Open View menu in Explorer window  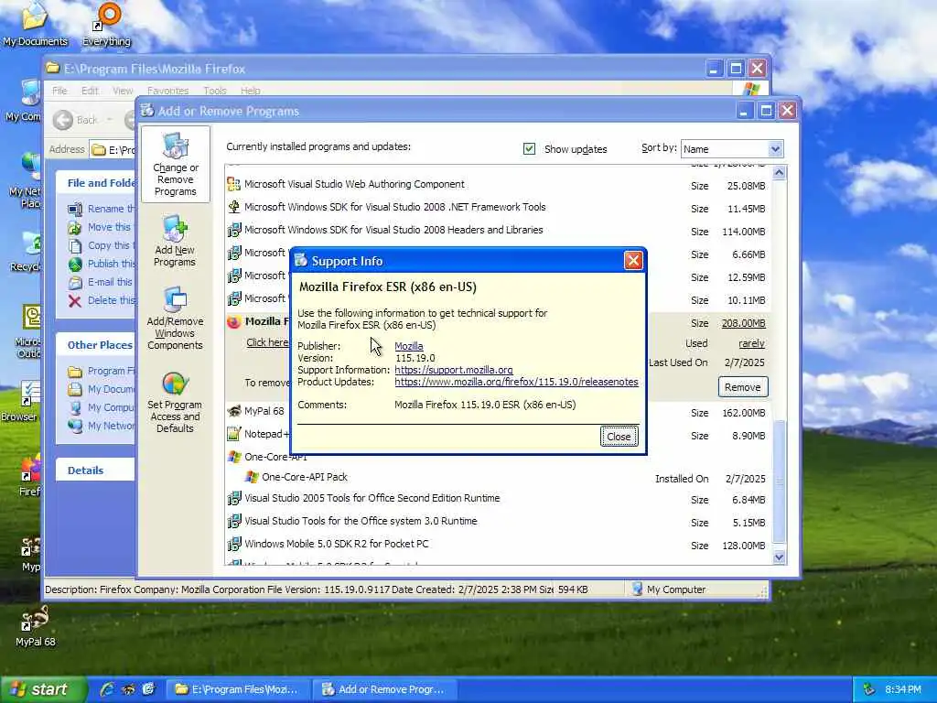(x=123, y=91)
